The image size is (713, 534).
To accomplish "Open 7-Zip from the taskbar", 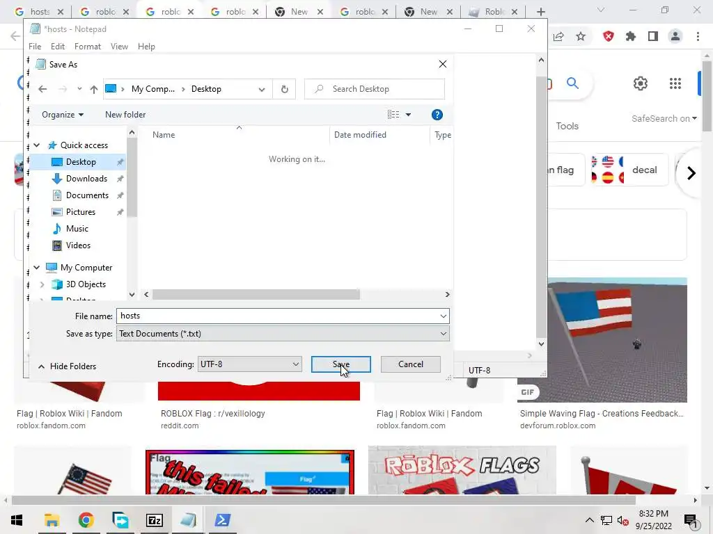I will coord(154,520).
